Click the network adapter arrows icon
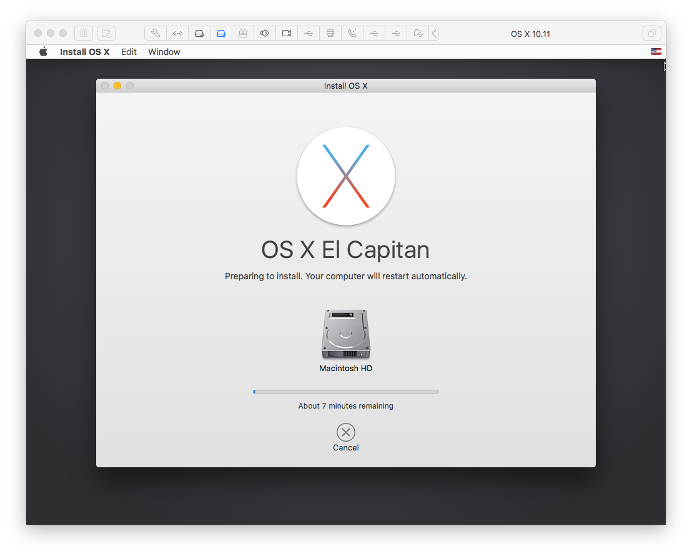Image resolution: width=692 pixels, height=556 pixels. [177, 33]
